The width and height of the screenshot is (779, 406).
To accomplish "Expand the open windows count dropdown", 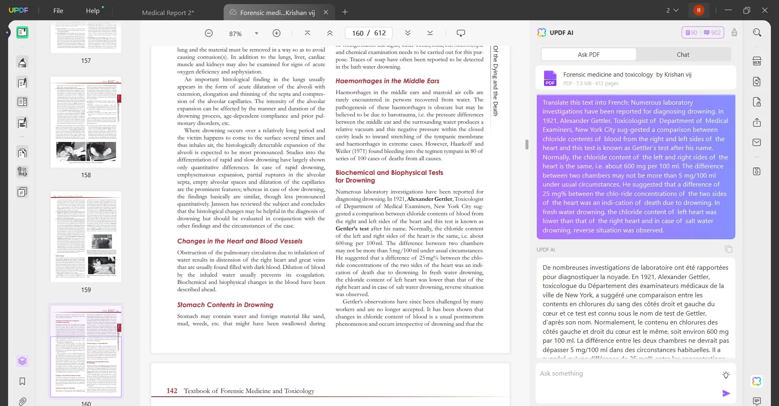I will click(x=672, y=11).
